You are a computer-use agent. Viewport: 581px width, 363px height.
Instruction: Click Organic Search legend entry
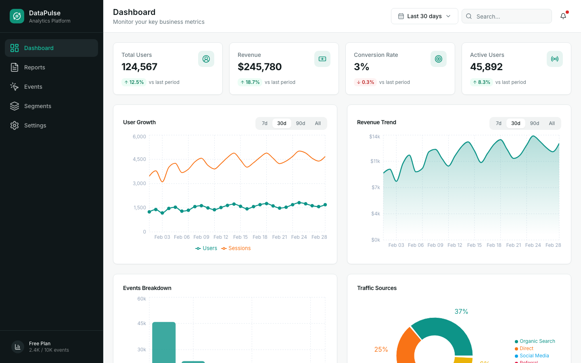pos(535,341)
